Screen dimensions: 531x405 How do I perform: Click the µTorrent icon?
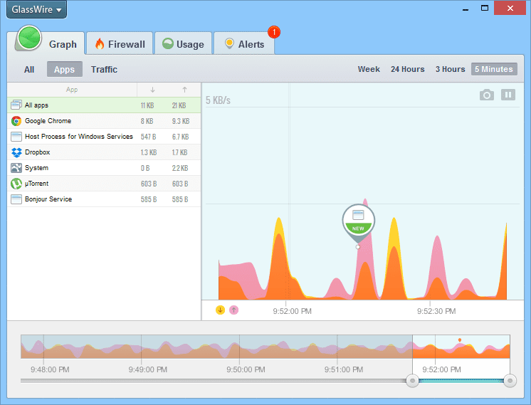[x=16, y=184]
